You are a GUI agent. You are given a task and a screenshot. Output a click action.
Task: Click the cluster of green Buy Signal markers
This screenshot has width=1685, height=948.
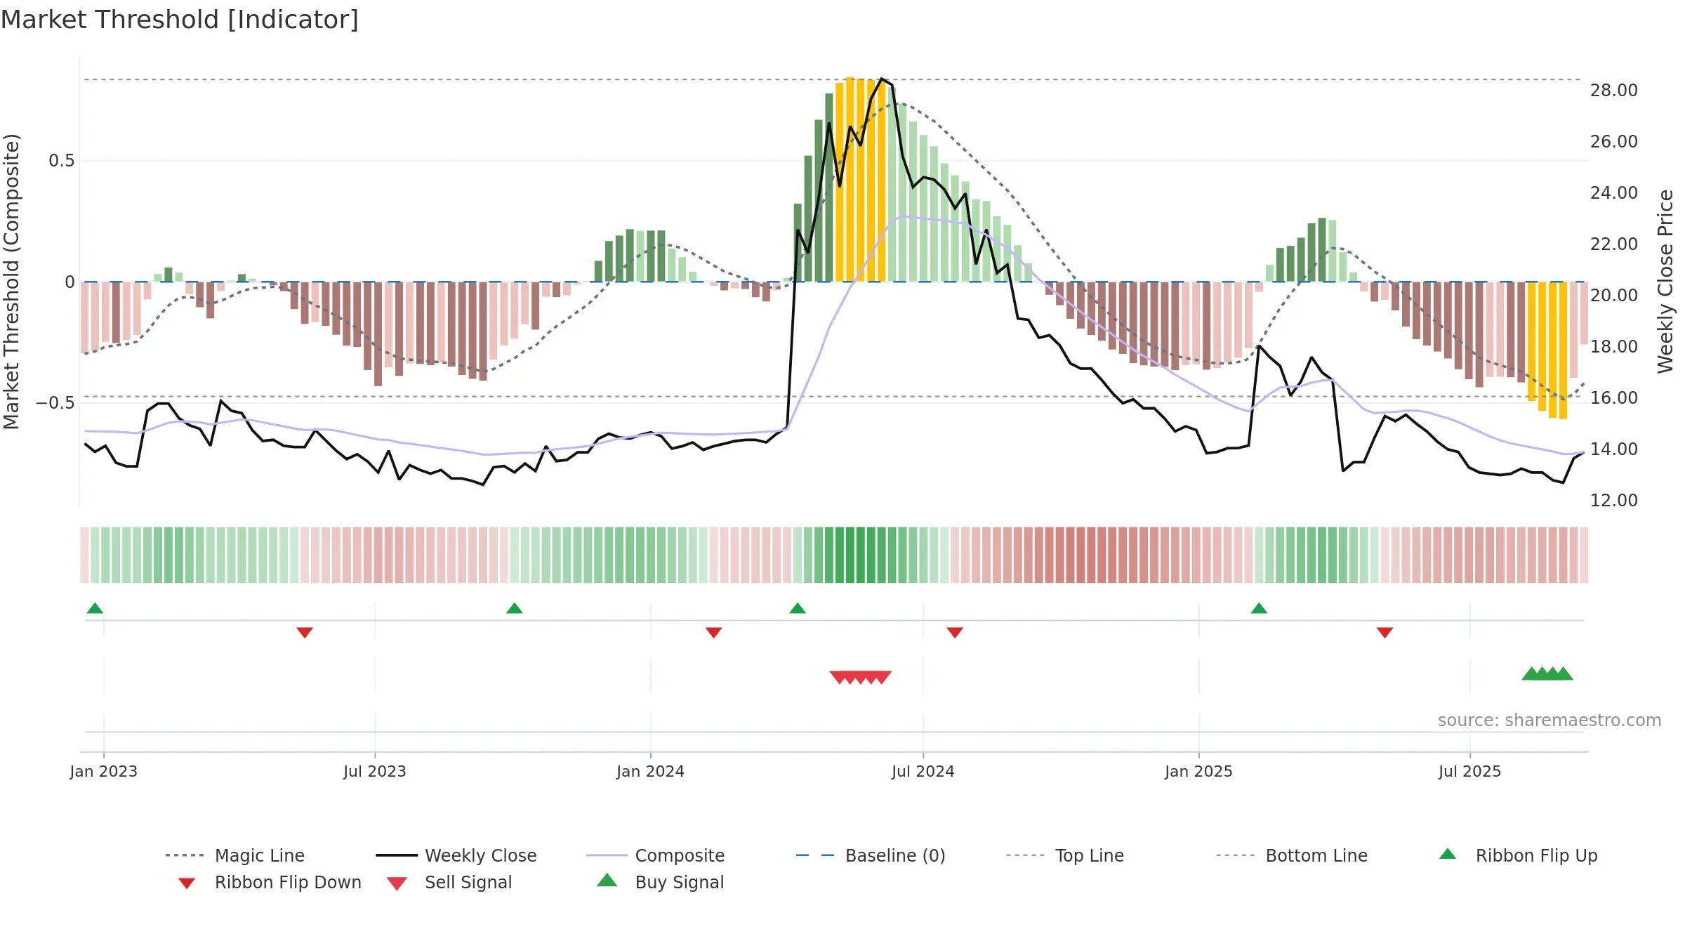click(x=1547, y=673)
